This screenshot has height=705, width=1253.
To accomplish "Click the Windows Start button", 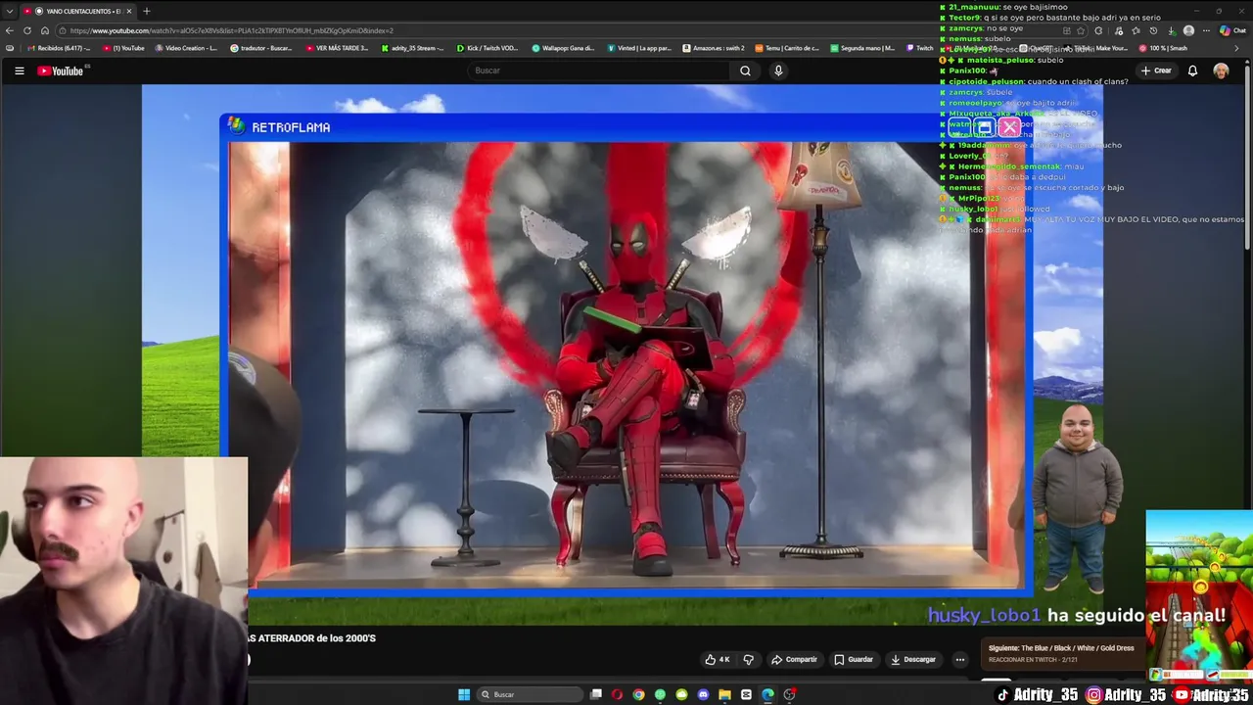I will tap(464, 694).
